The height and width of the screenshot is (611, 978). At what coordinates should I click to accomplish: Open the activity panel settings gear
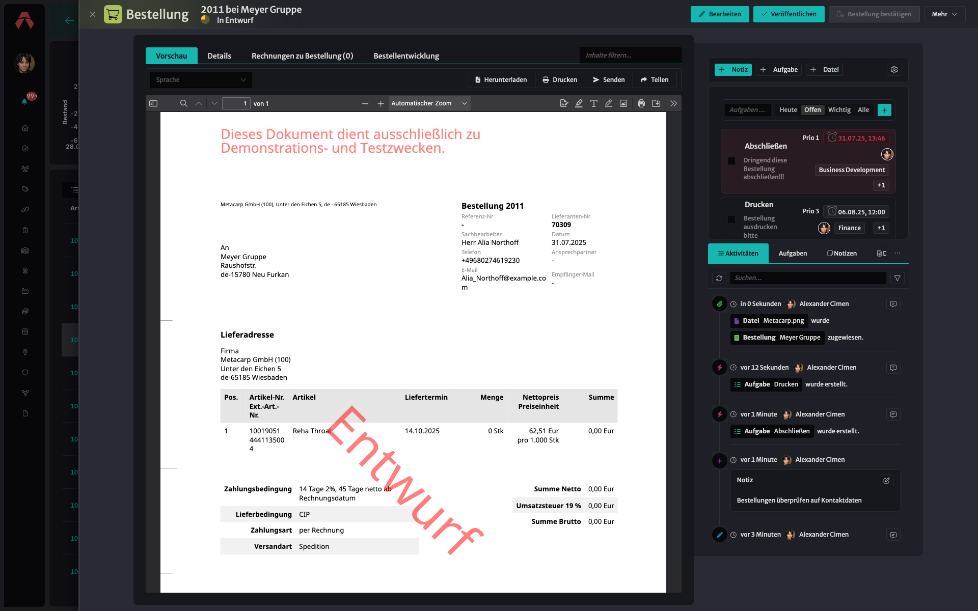coord(894,70)
